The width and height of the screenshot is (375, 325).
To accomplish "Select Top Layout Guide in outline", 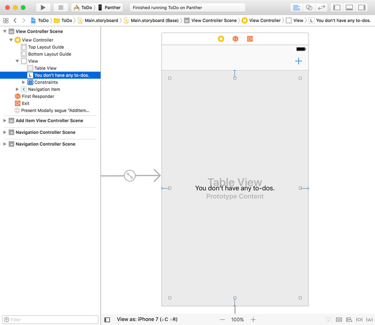I will pyautogui.click(x=46, y=47).
